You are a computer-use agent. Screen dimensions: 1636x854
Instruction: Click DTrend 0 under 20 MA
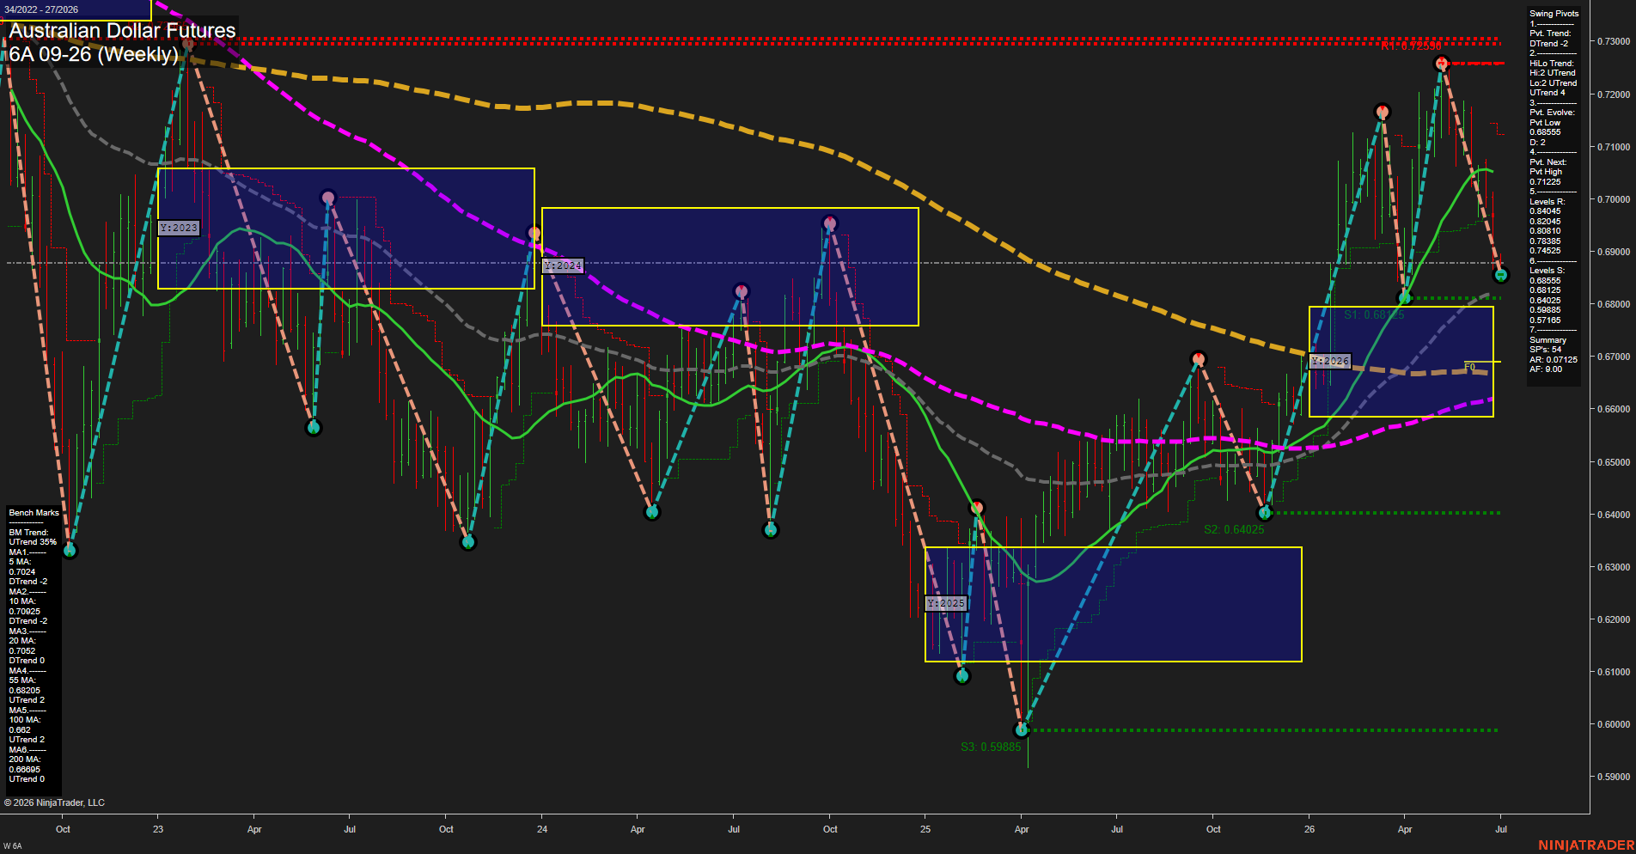[x=27, y=661]
